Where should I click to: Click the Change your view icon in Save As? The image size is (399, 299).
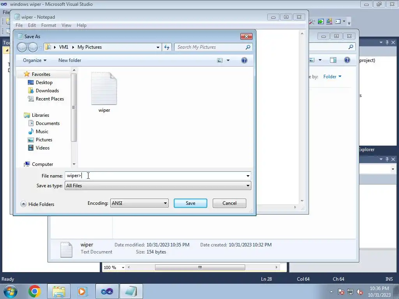pyautogui.click(x=220, y=60)
